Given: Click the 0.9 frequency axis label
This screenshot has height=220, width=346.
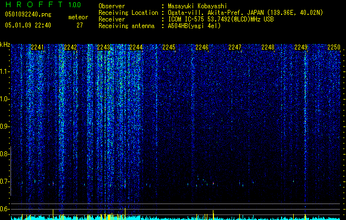Looking at the screenshot, I should click(5, 127).
